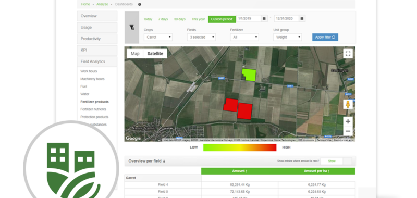Open the Fields dropdown with 3 selected

tap(201, 37)
